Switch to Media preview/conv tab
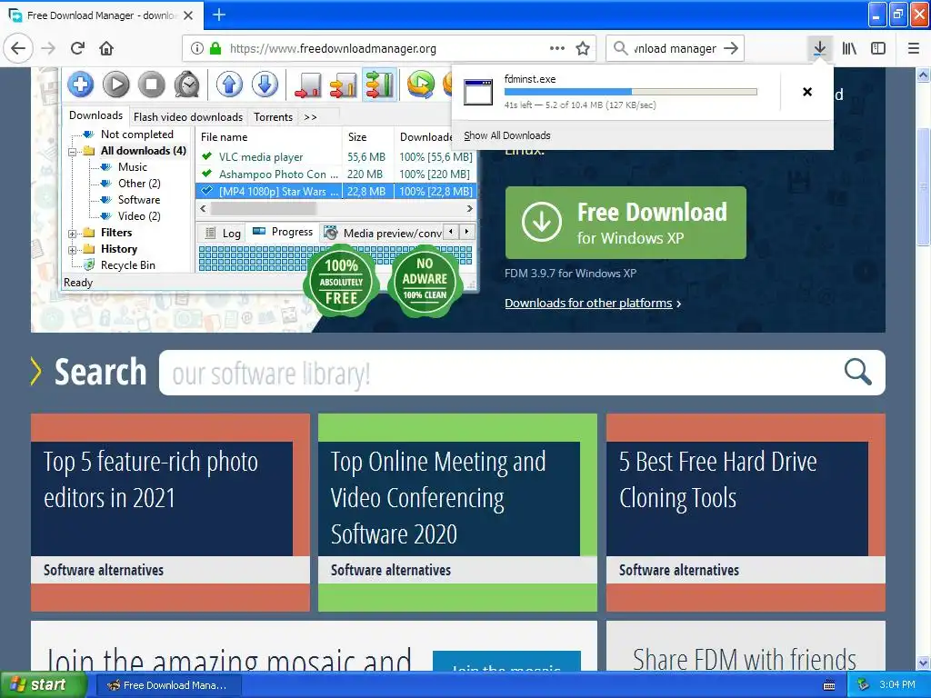Image resolution: width=931 pixels, height=698 pixels. (x=383, y=233)
